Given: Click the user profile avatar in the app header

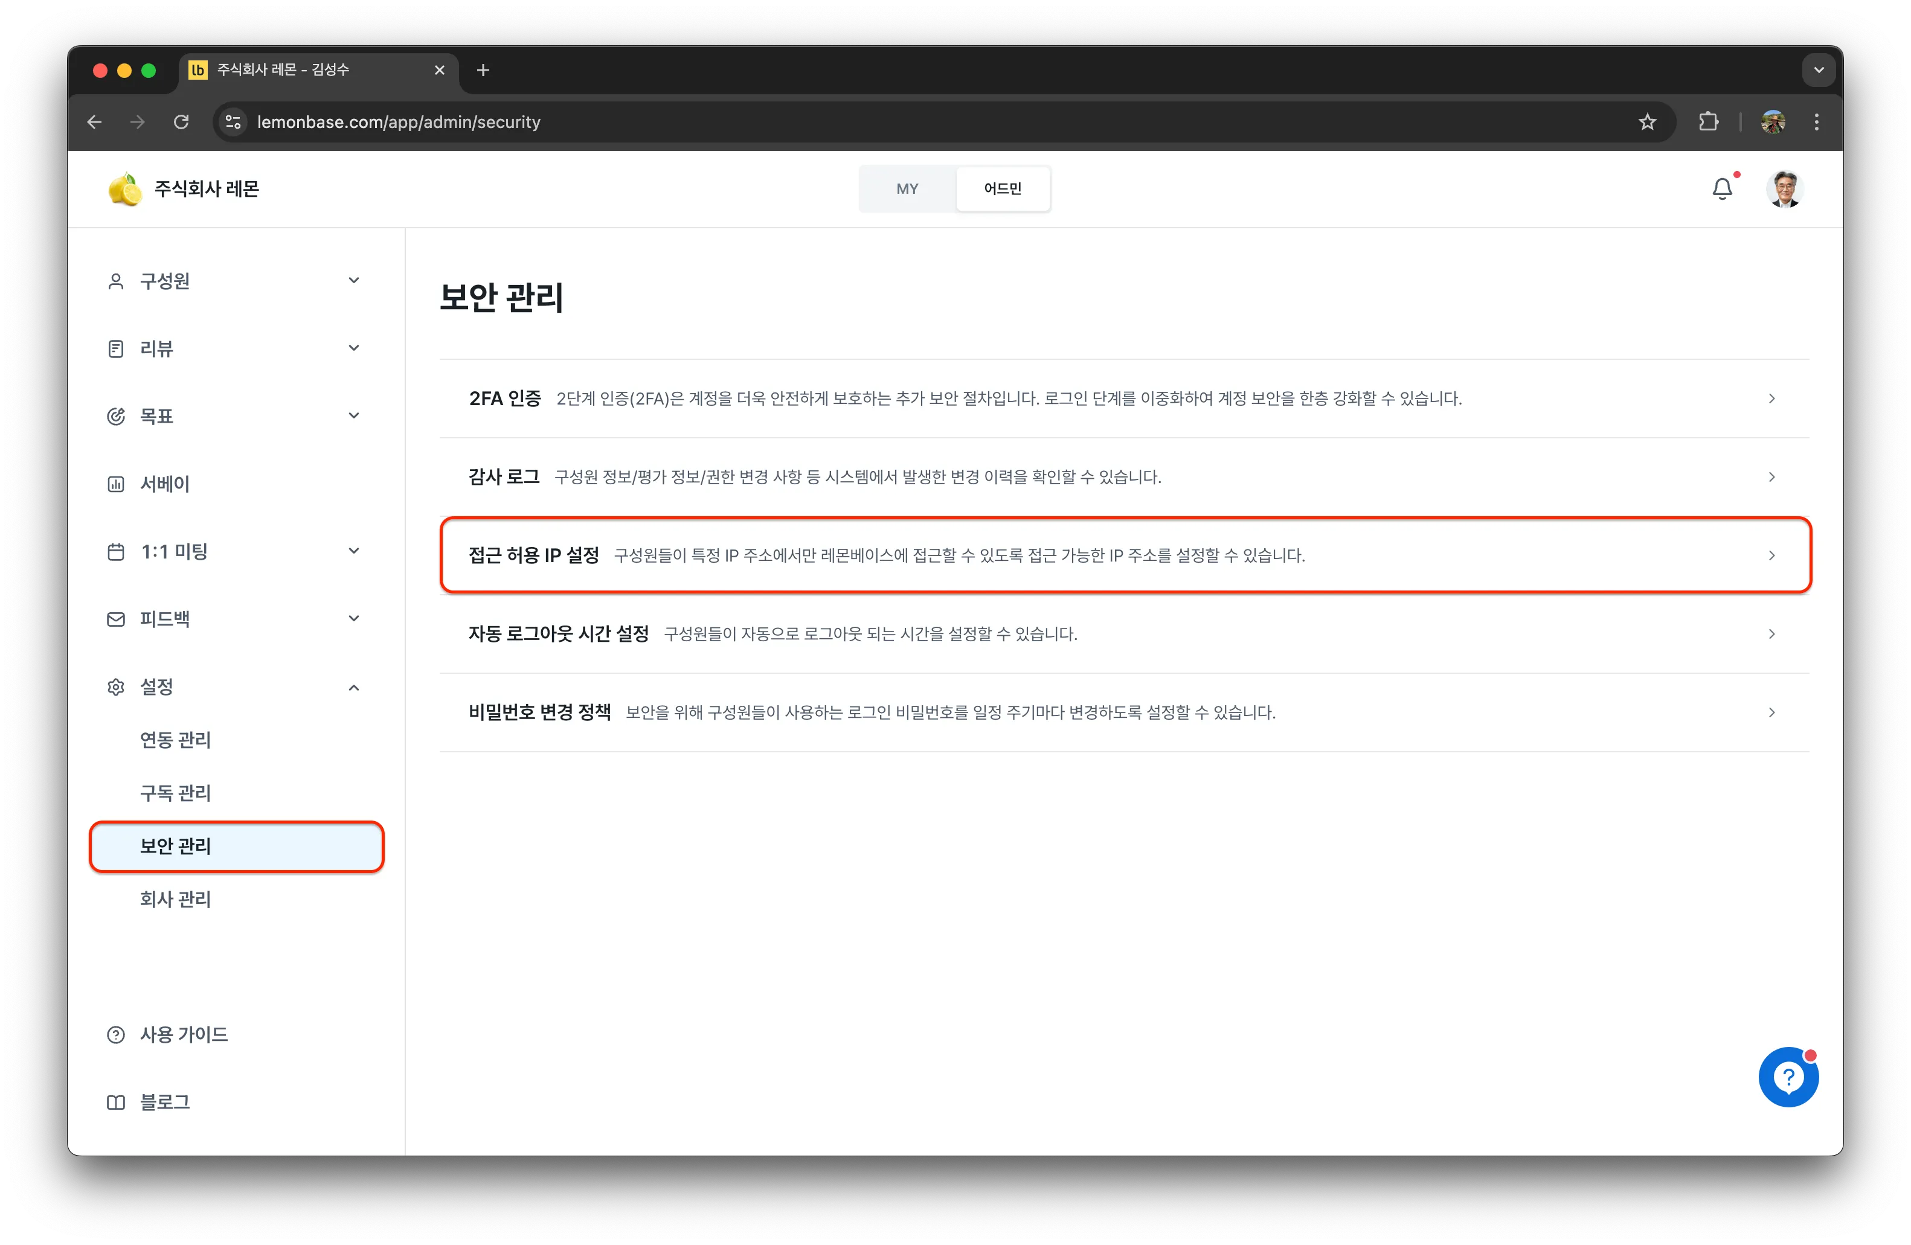Looking at the screenshot, I should coord(1784,188).
